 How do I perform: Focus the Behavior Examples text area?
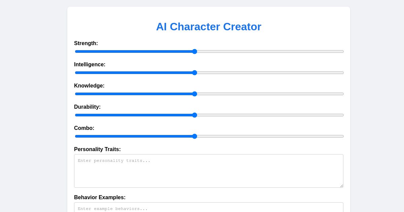tap(209, 208)
